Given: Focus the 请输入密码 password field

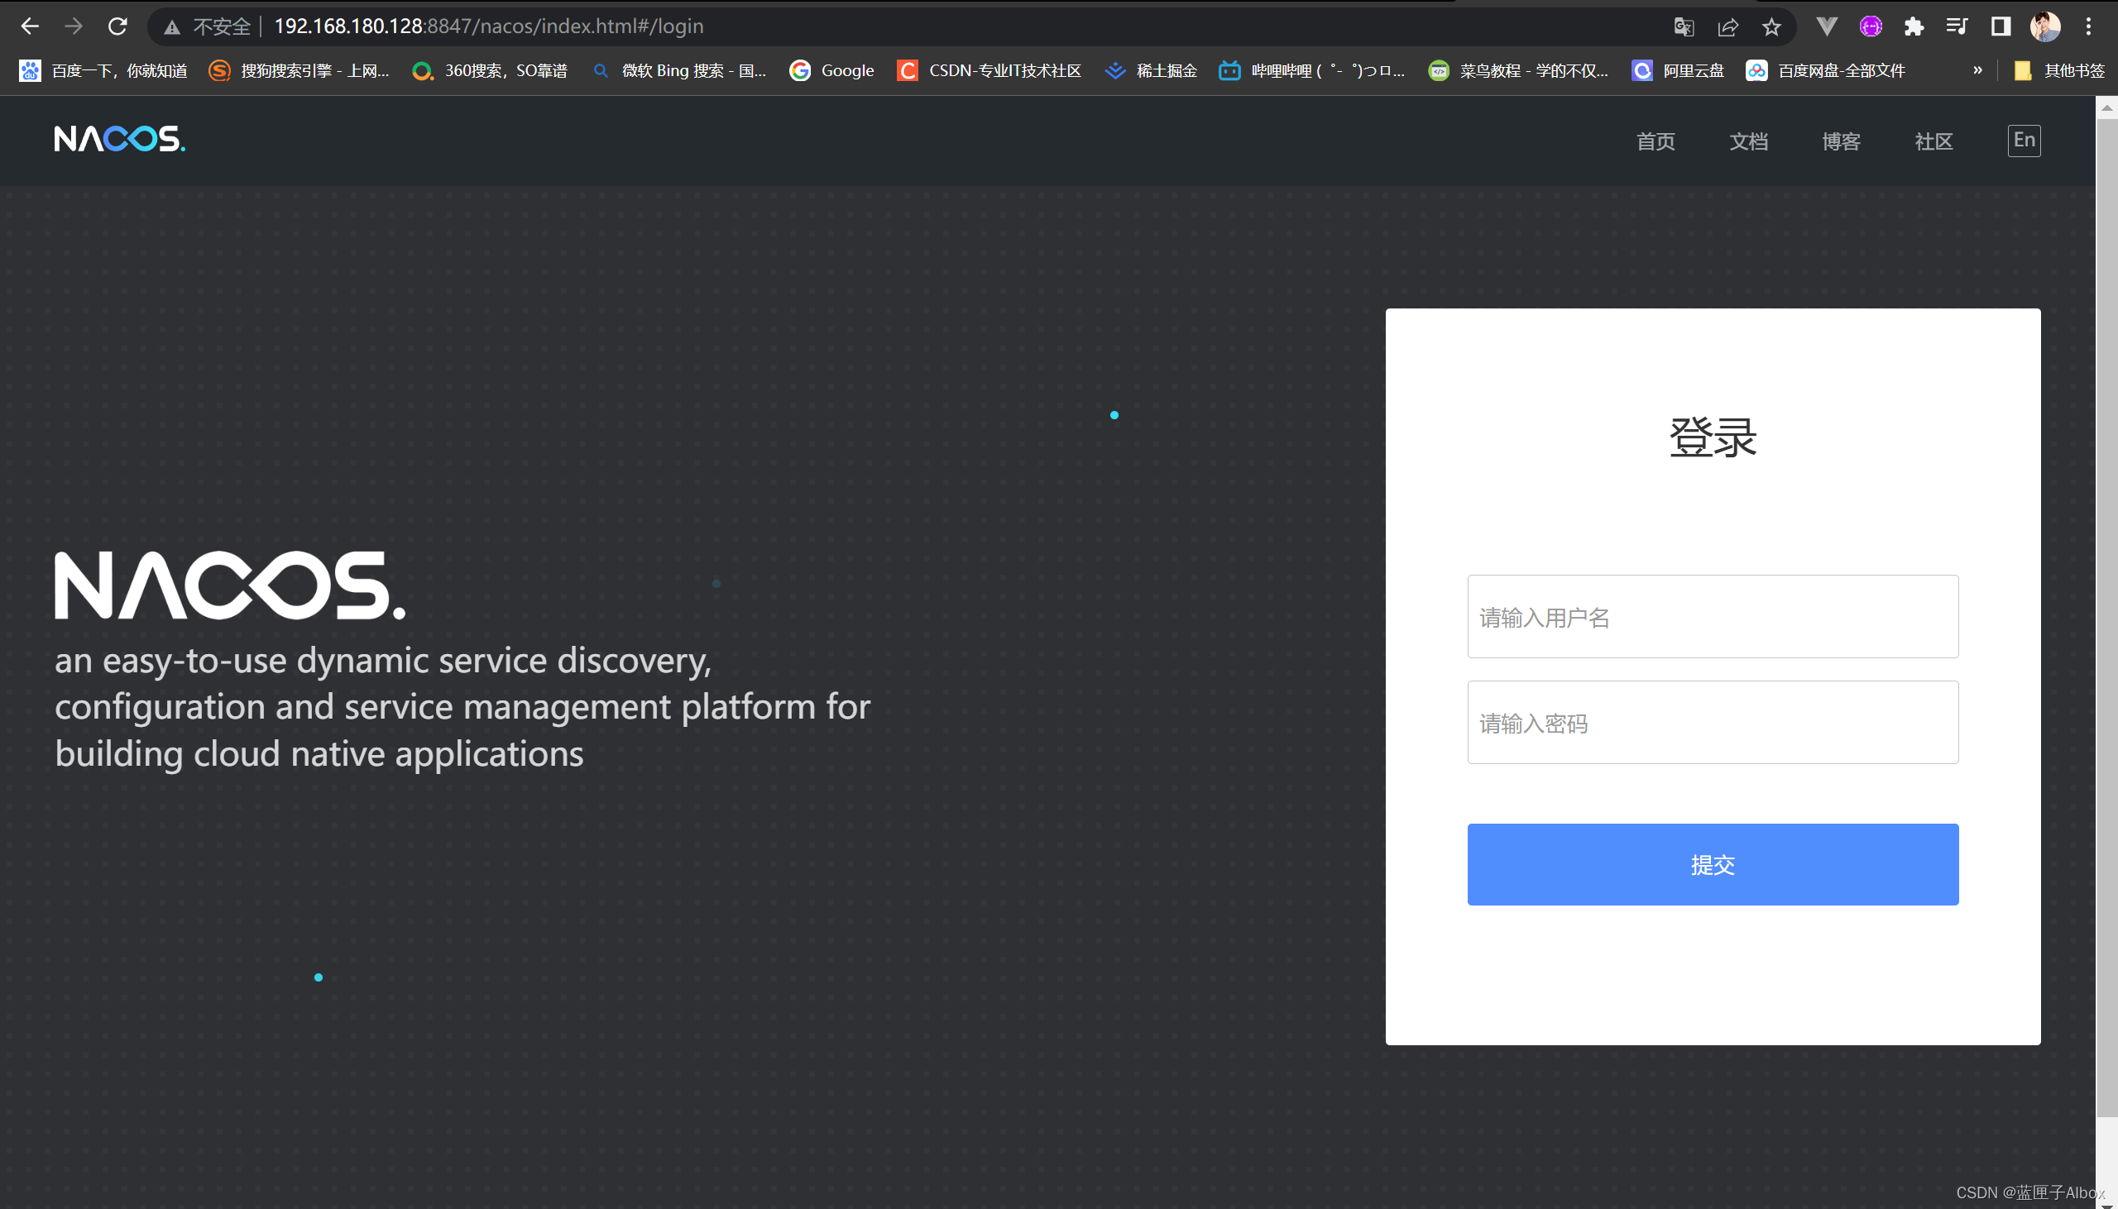Looking at the screenshot, I should pyautogui.click(x=1713, y=723).
